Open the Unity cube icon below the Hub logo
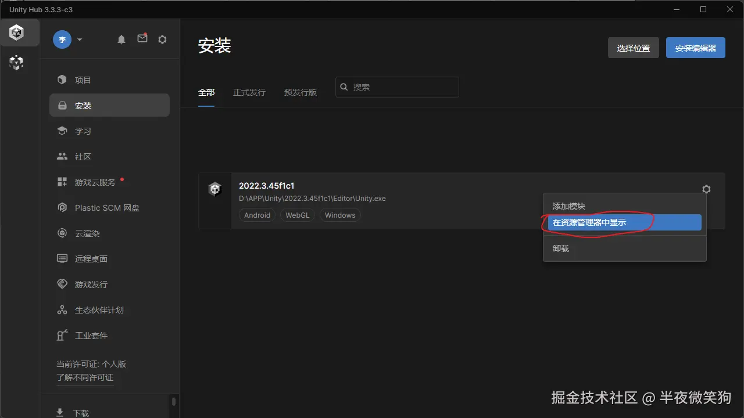The width and height of the screenshot is (744, 418). 17,63
